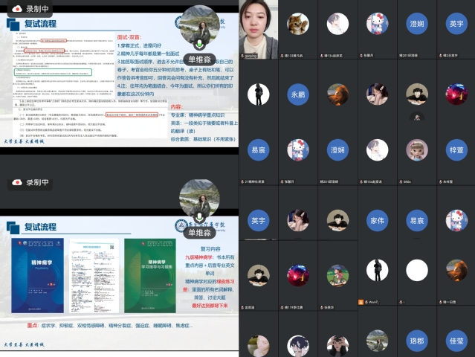This screenshot has width=475, height=357.
Task: Click the 单推淼 name label on the lower slide
Action: [200, 233]
